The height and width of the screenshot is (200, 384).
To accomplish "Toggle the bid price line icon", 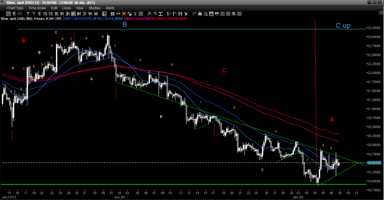I will 211,14.
